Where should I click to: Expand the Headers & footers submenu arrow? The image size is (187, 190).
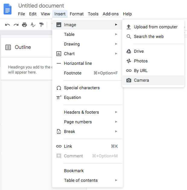click(116, 112)
